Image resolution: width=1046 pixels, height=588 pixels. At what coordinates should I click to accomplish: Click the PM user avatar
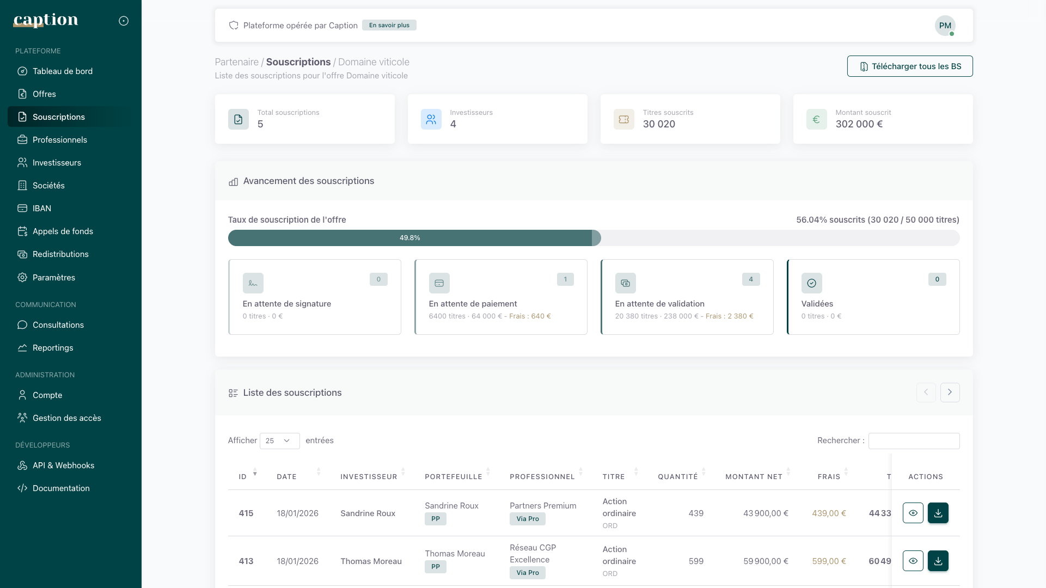[945, 26]
